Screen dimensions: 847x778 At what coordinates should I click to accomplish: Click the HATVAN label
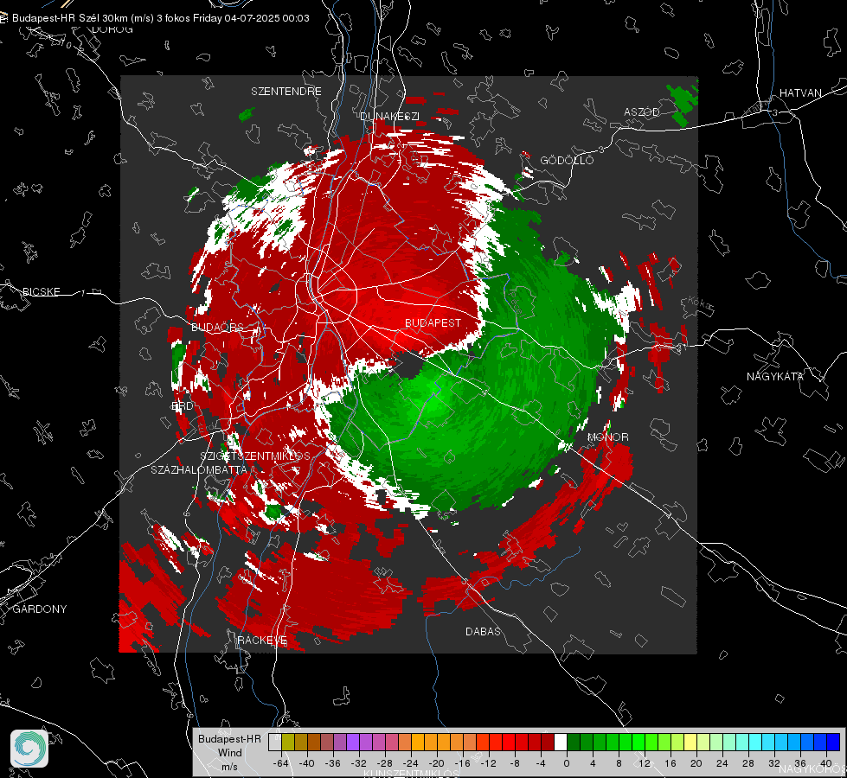[x=800, y=92]
